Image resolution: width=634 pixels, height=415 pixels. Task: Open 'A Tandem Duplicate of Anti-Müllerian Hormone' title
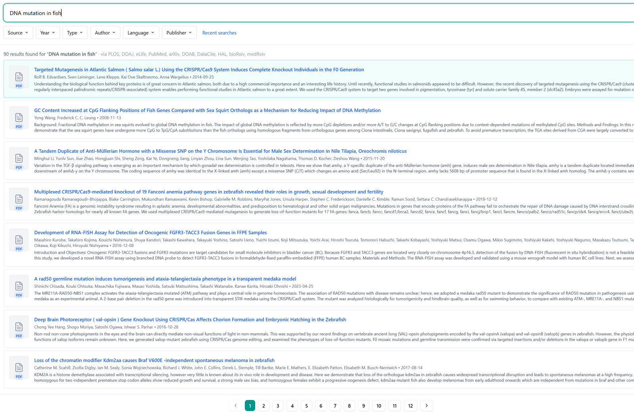point(220,151)
